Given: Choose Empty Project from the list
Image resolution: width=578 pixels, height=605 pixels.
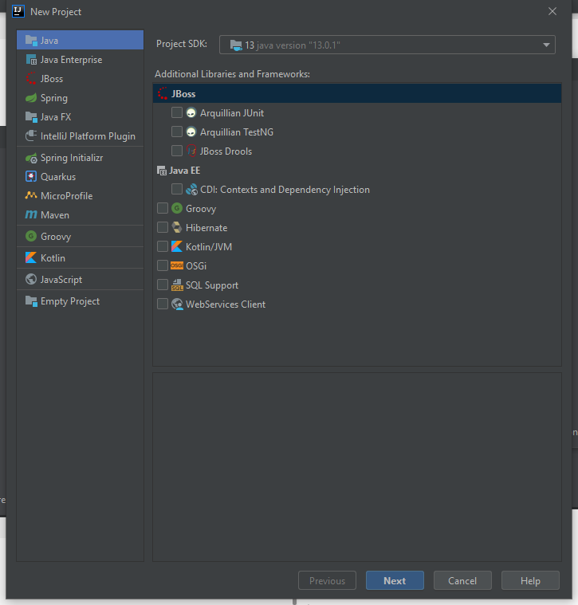Looking at the screenshot, I should [70, 301].
